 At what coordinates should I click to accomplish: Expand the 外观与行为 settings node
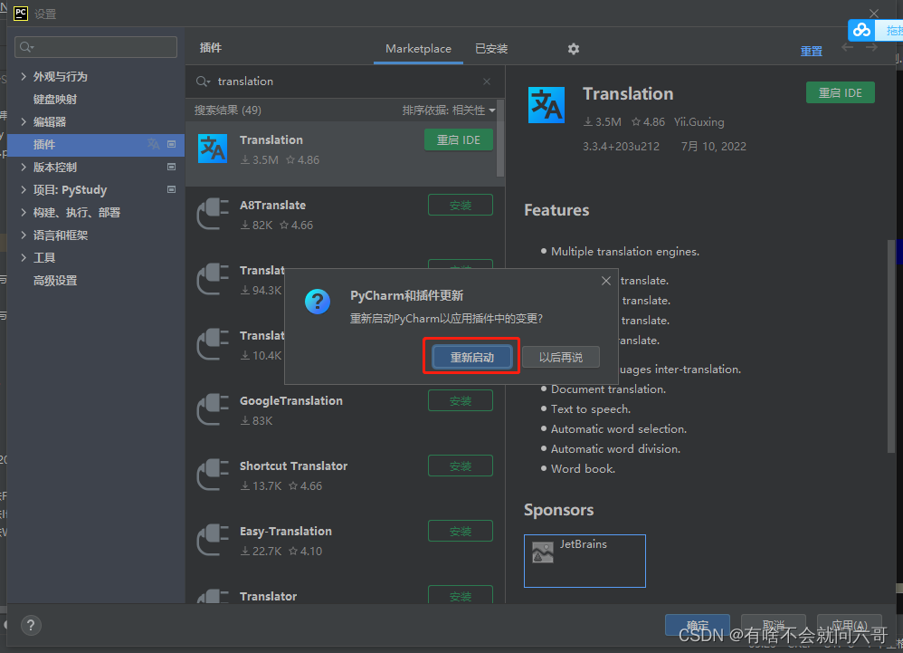23,76
